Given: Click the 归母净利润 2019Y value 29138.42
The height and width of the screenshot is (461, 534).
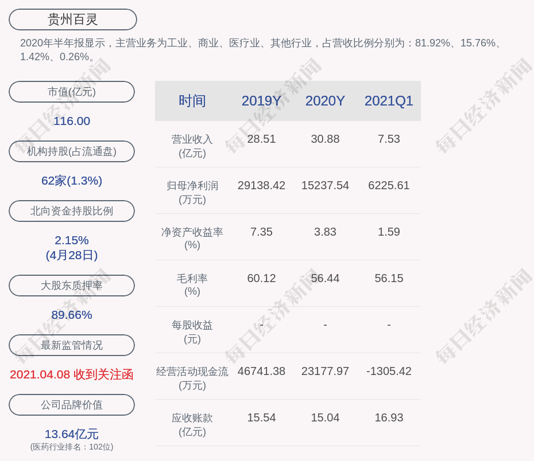Looking at the screenshot, I should tap(261, 185).
